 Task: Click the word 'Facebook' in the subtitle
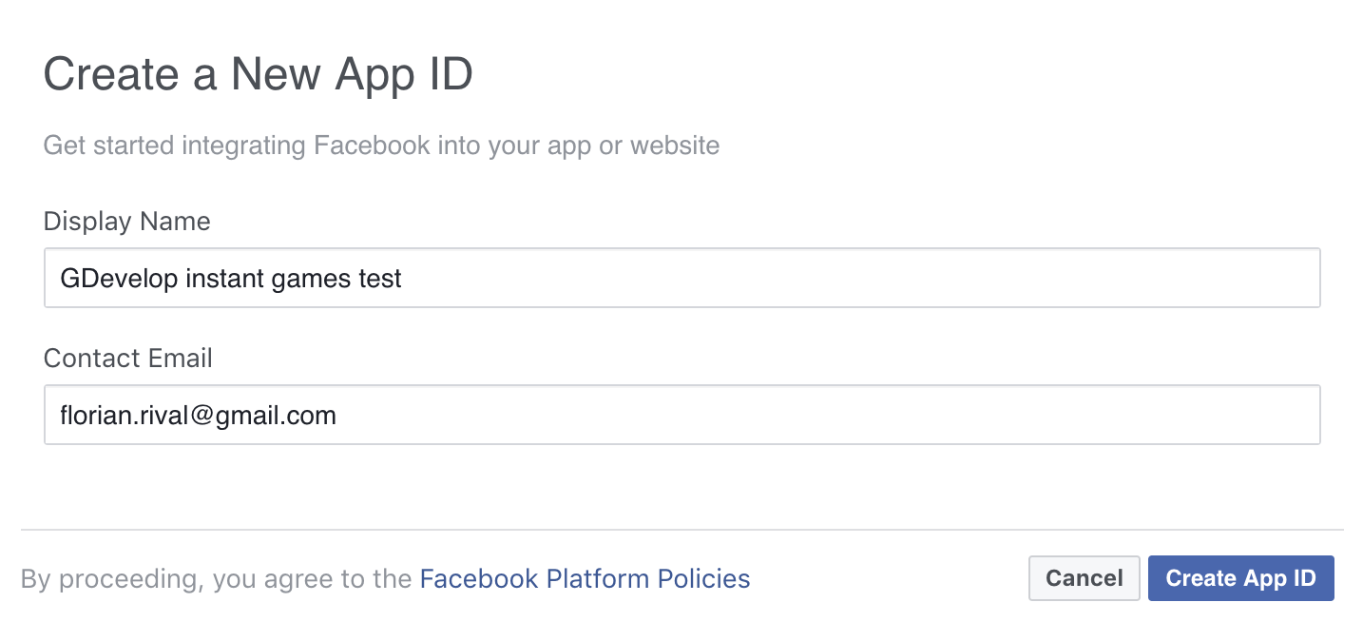[371, 146]
